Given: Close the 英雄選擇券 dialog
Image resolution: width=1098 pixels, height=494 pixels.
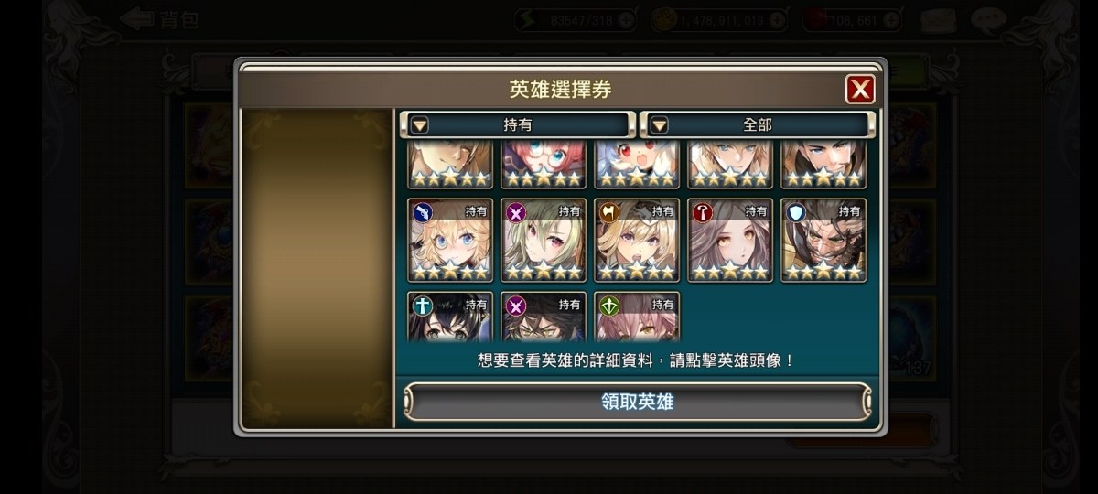Looking at the screenshot, I should pos(860,89).
